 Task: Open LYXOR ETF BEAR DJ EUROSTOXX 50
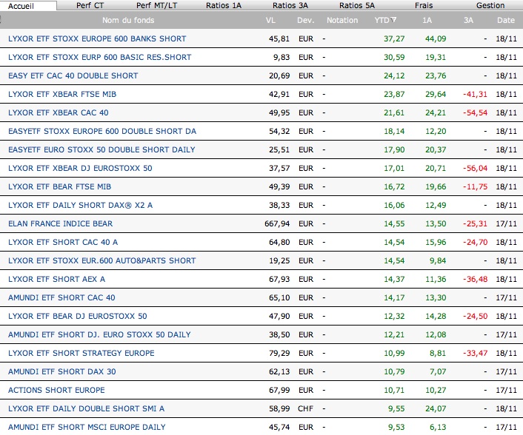[77, 316]
